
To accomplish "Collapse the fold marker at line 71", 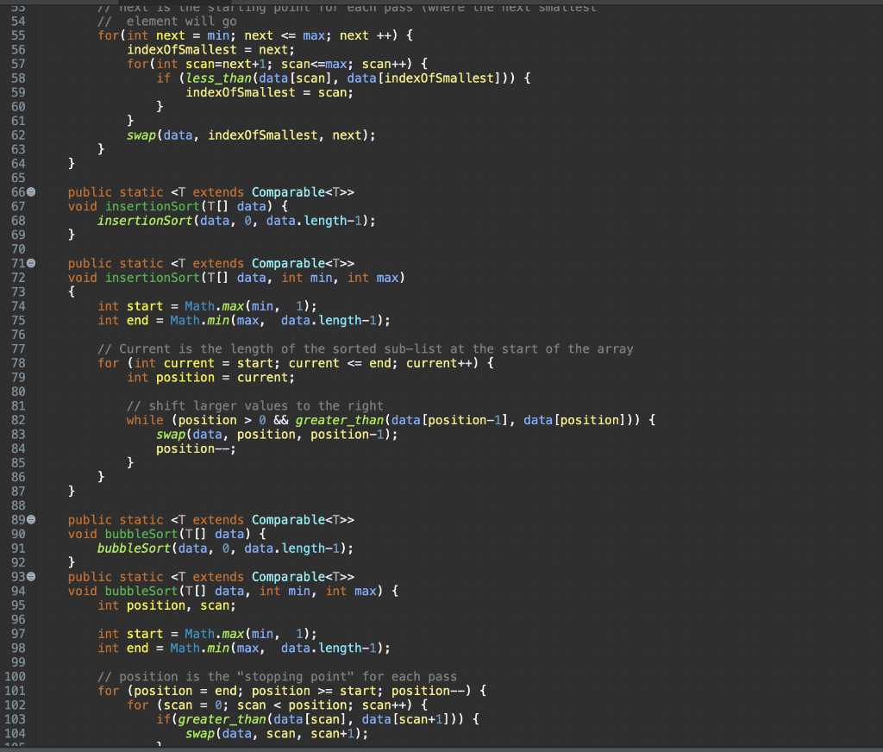I will (x=32, y=263).
